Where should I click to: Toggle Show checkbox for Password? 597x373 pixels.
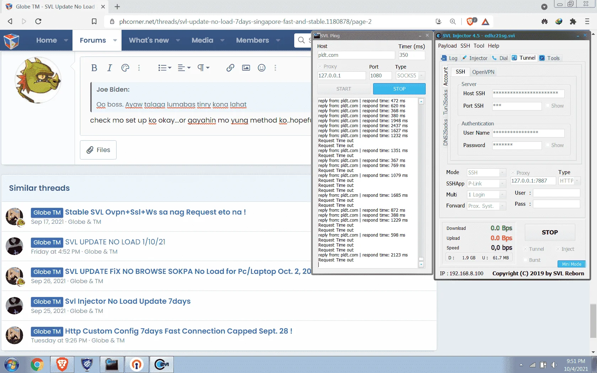[548, 145]
